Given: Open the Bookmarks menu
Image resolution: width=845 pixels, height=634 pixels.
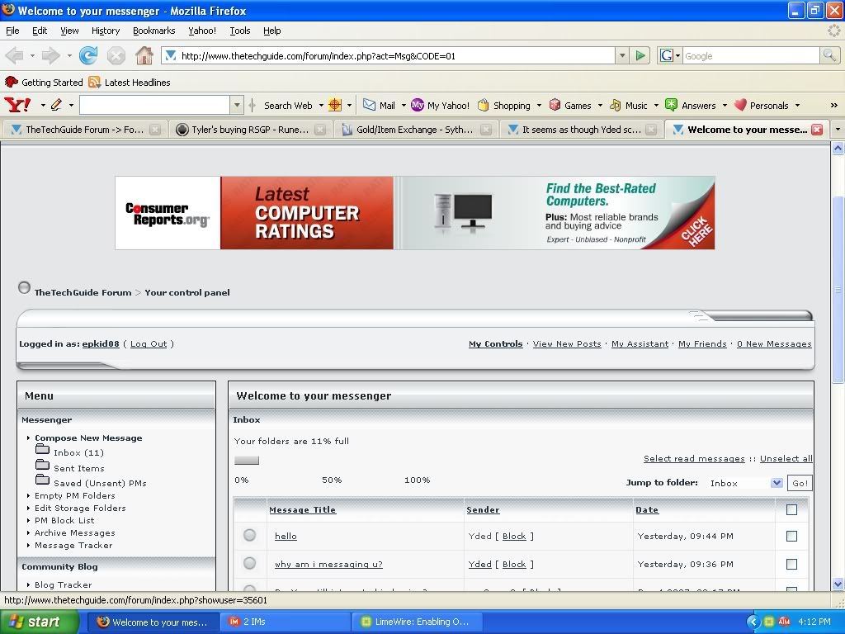Looking at the screenshot, I should 153,31.
